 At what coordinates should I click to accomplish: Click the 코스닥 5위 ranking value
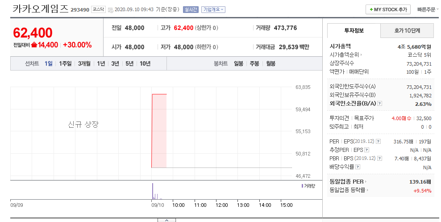click(x=419, y=55)
